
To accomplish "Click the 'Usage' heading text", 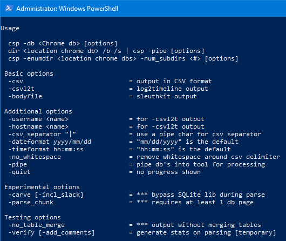I will click(x=10, y=28).
